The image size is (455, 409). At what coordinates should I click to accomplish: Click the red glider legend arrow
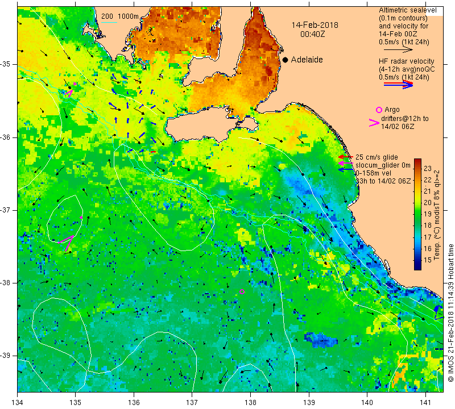346,157
